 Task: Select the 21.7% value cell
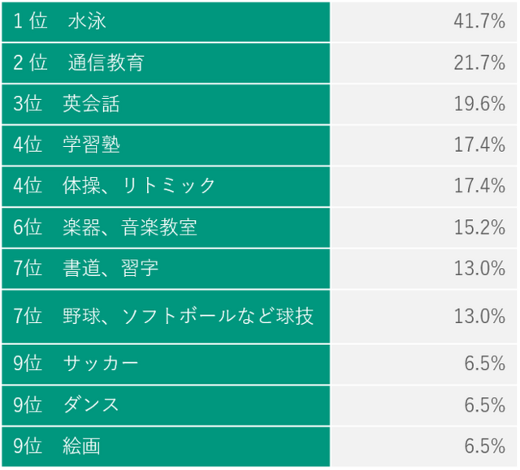[479, 63]
